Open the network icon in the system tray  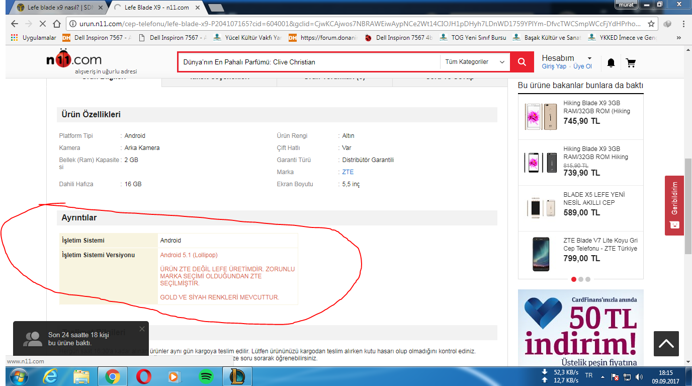pos(627,377)
